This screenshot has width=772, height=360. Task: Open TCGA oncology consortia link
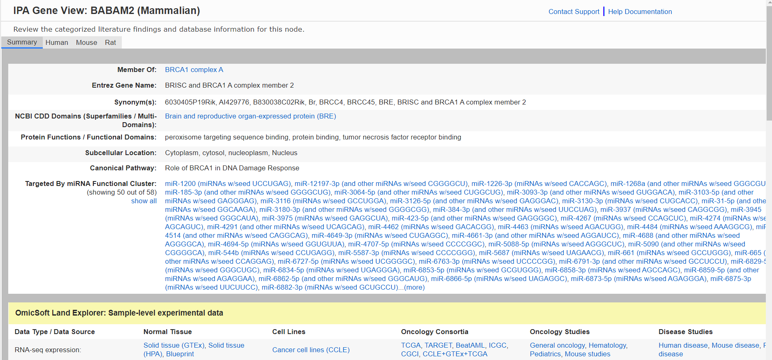[x=411, y=345]
